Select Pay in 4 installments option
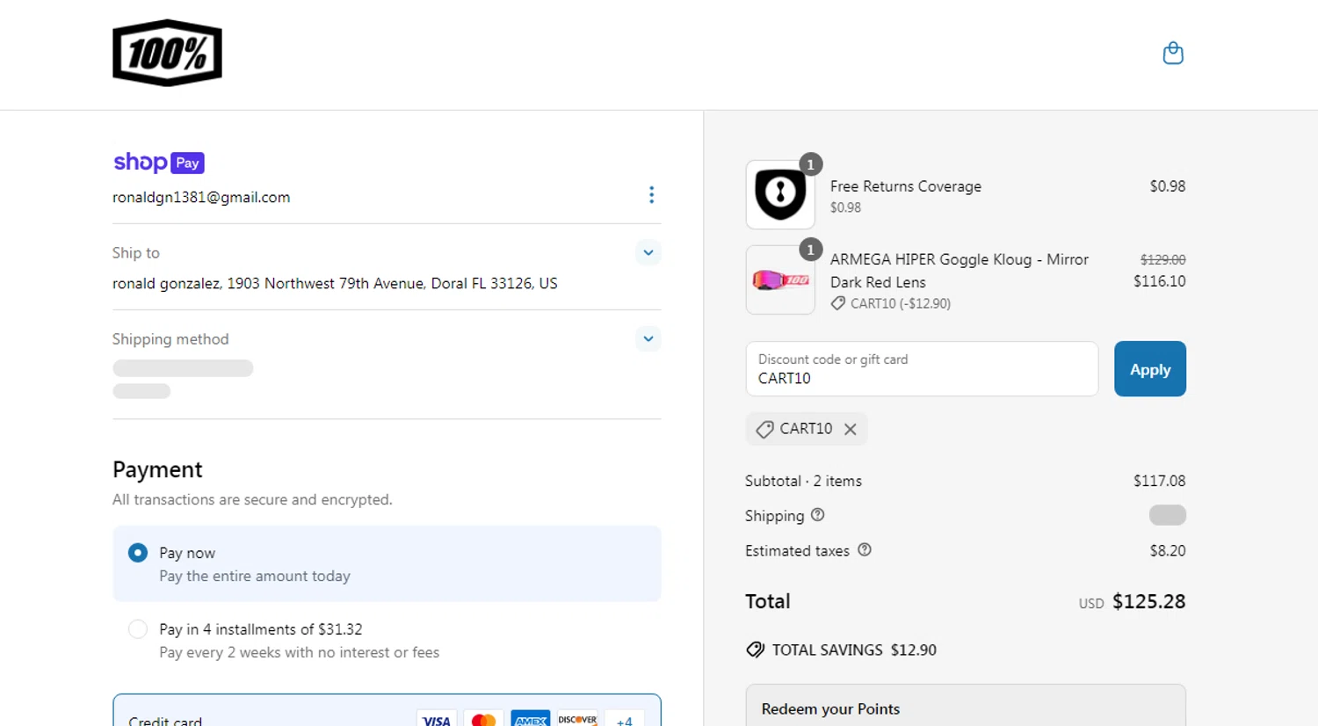This screenshot has height=726, width=1318. point(138,628)
